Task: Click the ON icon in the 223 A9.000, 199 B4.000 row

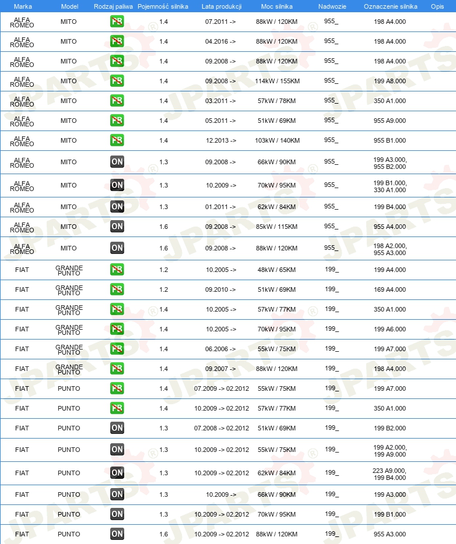Action: click(117, 472)
